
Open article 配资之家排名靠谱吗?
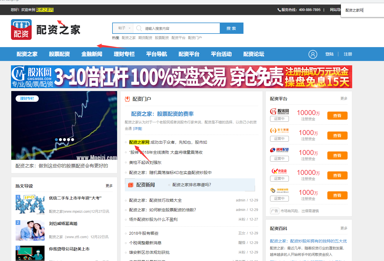coord(192,185)
